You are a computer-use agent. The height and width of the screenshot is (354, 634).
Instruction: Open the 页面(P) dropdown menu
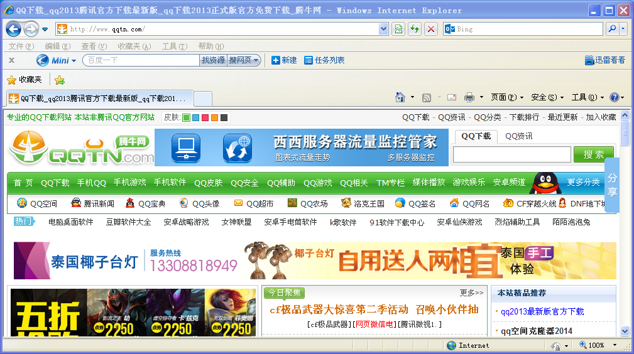(x=507, y=97)
